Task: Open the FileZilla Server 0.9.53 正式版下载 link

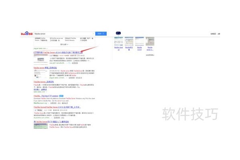Action: coord(57,107)
